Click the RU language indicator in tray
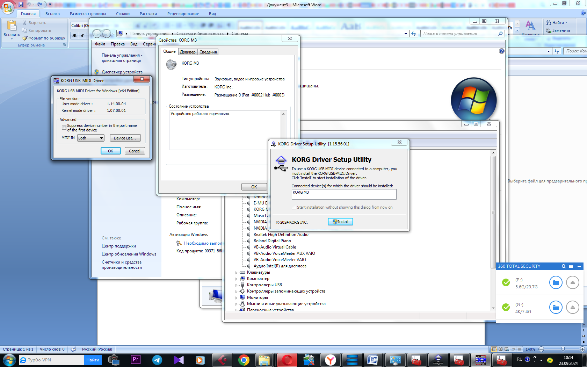587x367 pixels. pos(520,359)
